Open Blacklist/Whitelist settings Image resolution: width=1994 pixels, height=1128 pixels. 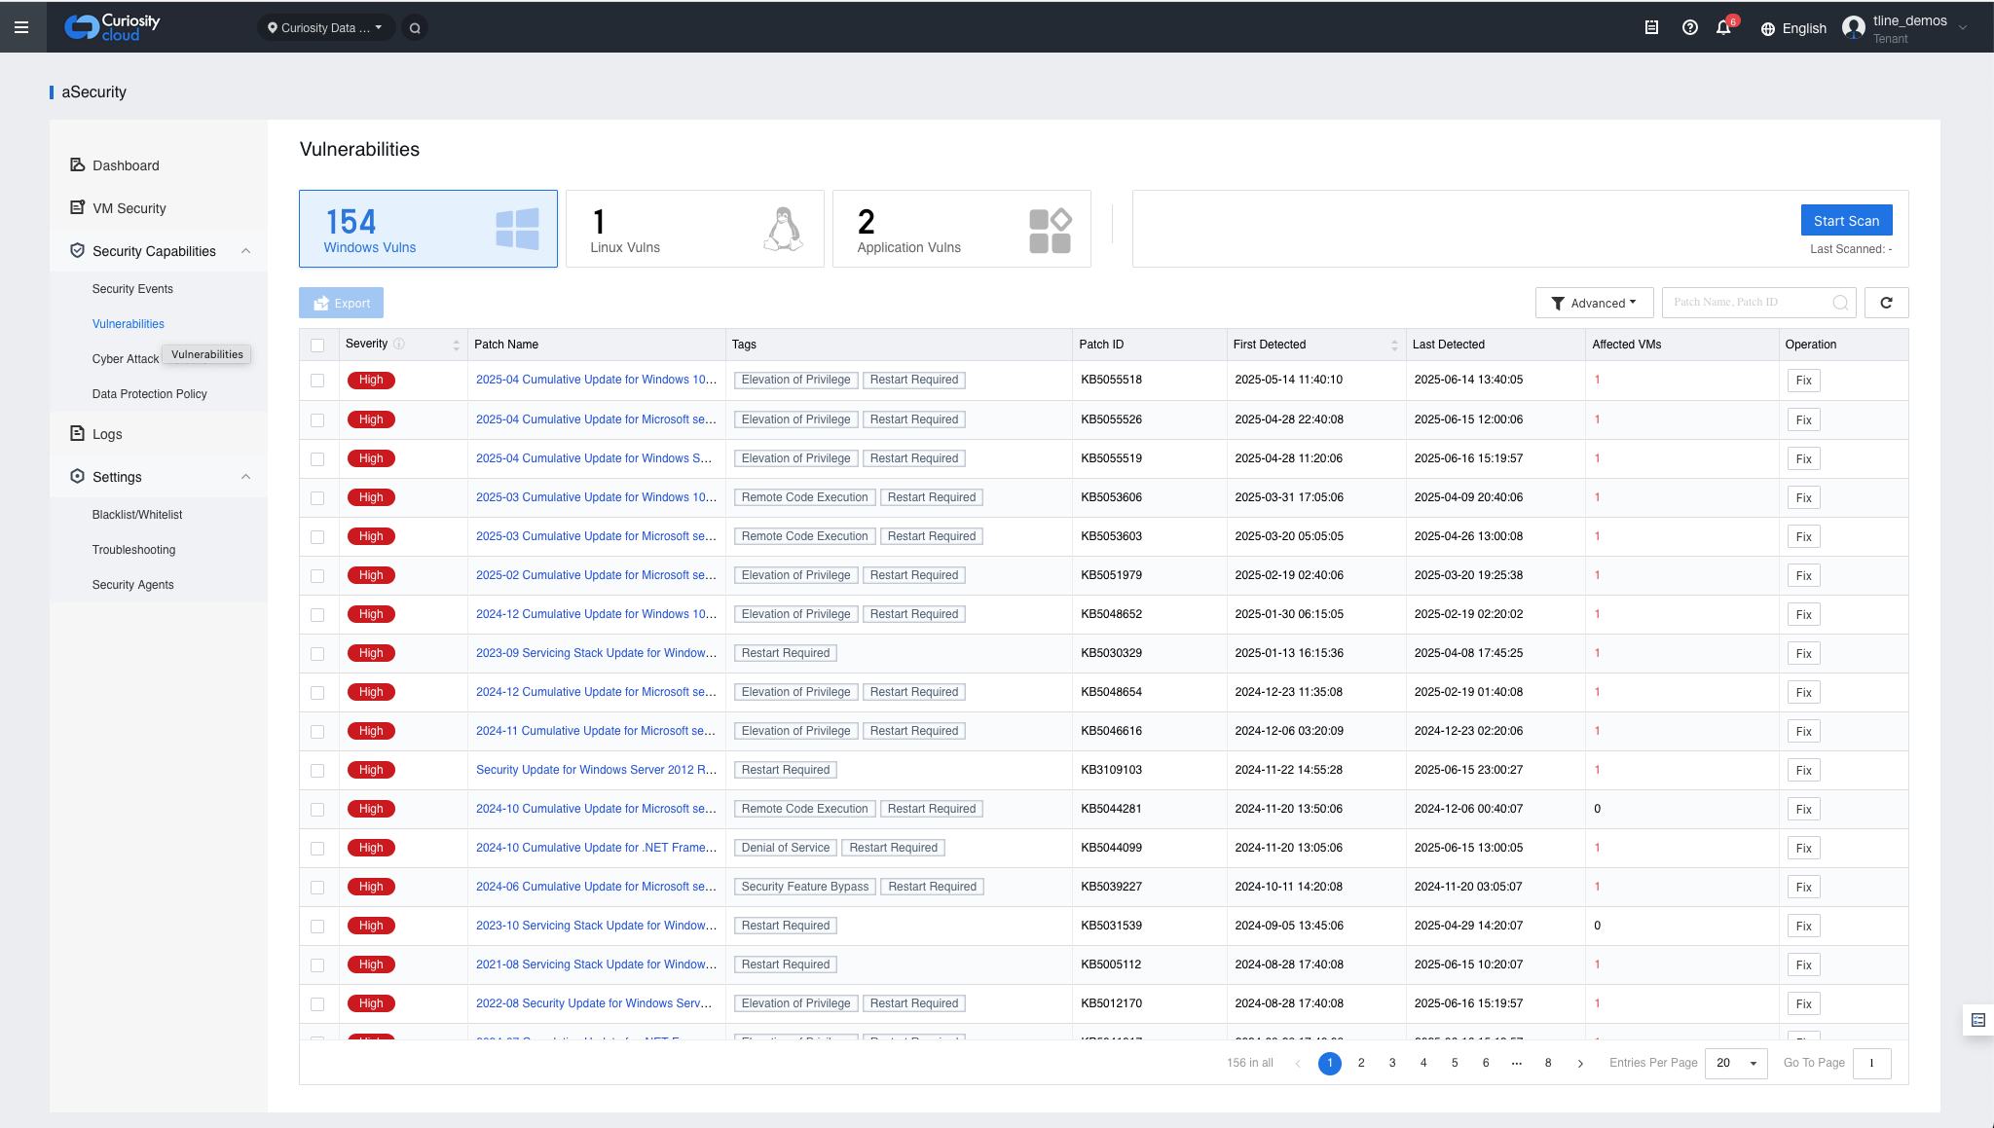pos(137,515)
